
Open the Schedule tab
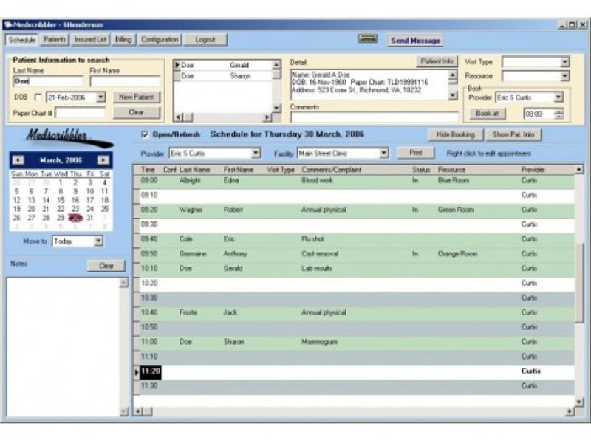click(x=21, y=40)
